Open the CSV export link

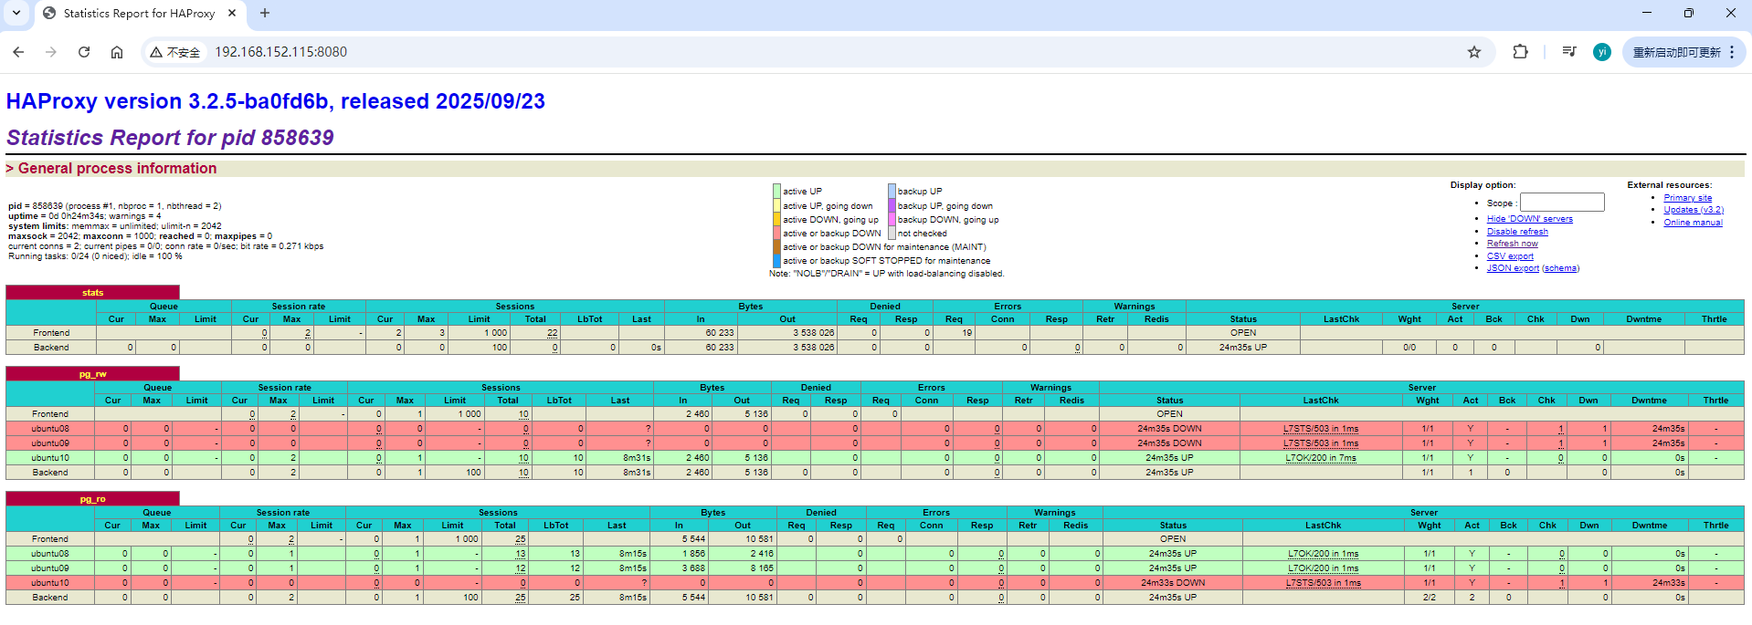tap(1510, 256)
